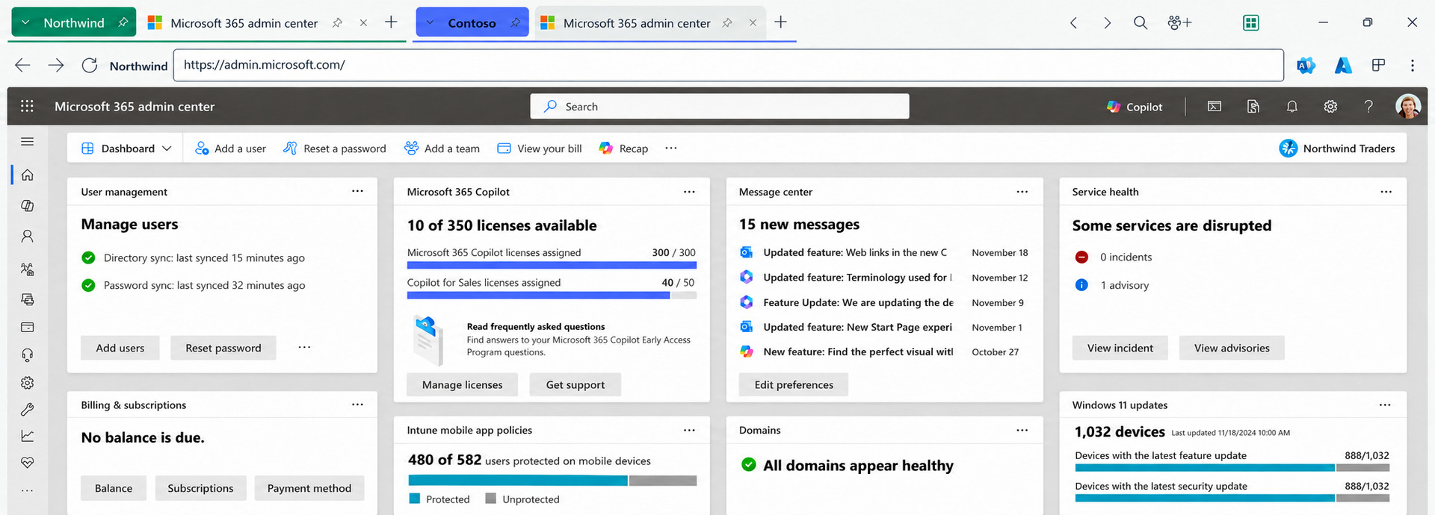Switch to Northwind Microsoft 365 admin tab
The width and height of the screenshot is (1435, 515).
pos(244,23)
